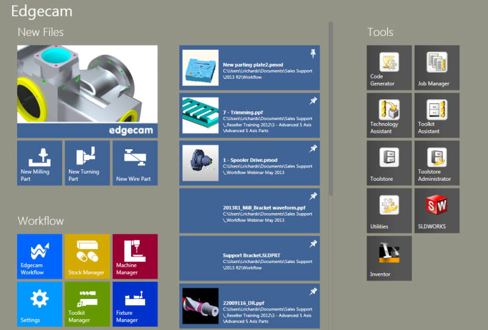Open the Toolstore tool
Screen dimensions: 488x330
[389, 163]
